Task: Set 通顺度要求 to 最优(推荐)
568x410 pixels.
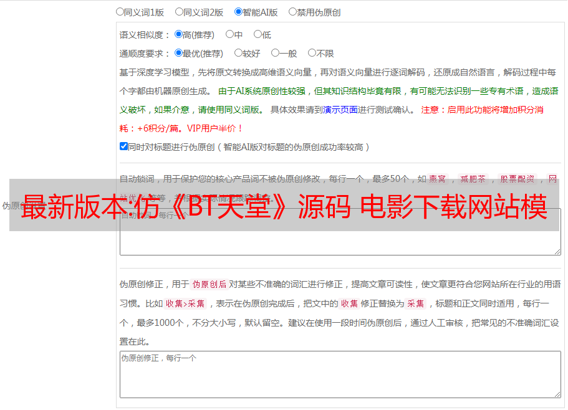Action: click(178, 53)
